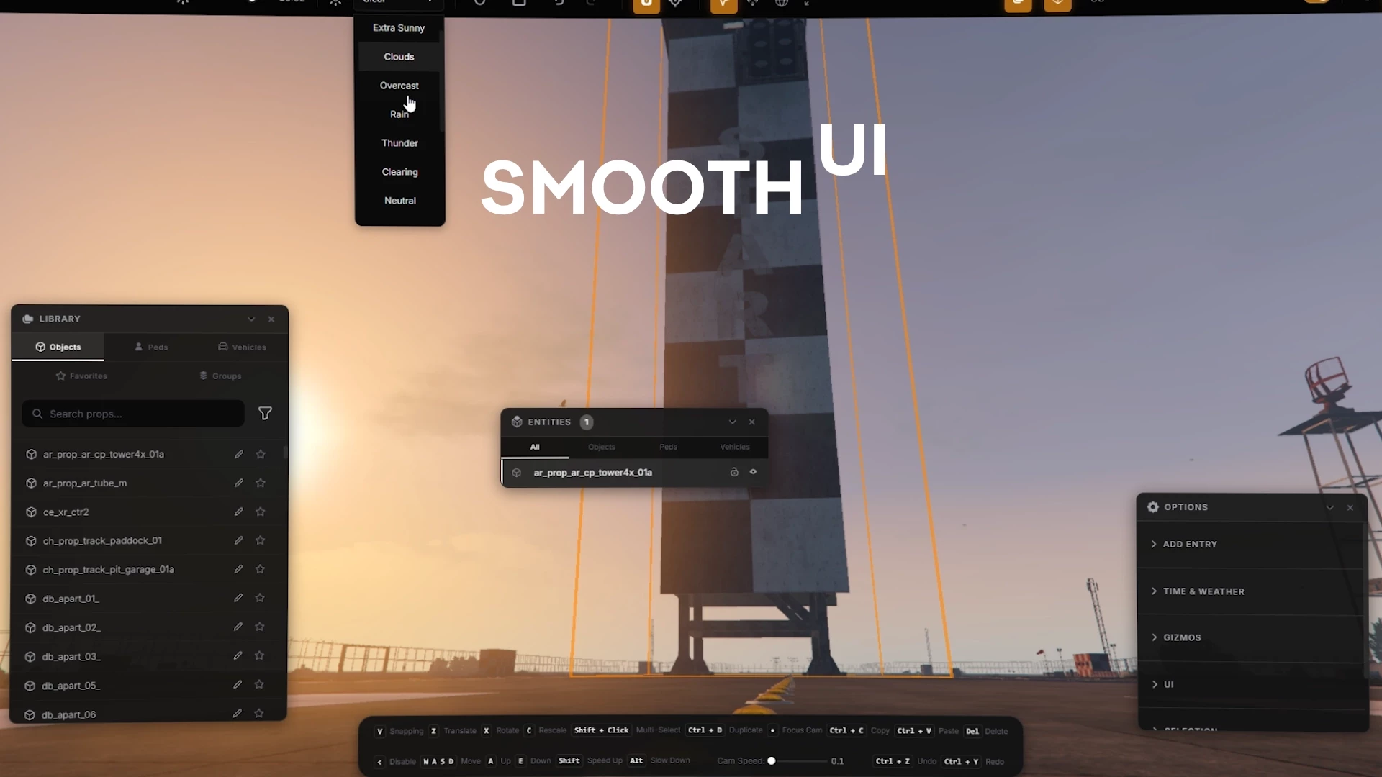Favorite ar_prop_ar_cp_tower4x_01a with its star

261,454
